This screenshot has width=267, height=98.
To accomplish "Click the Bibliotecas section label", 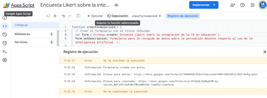I will pos(22,34).
